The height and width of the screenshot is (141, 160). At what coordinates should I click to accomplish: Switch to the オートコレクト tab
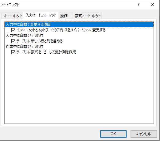13,16
